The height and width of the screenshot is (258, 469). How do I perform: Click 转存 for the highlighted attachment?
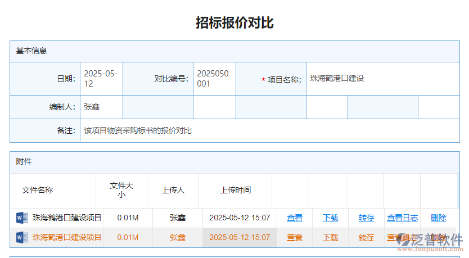(x=367, y=237)
